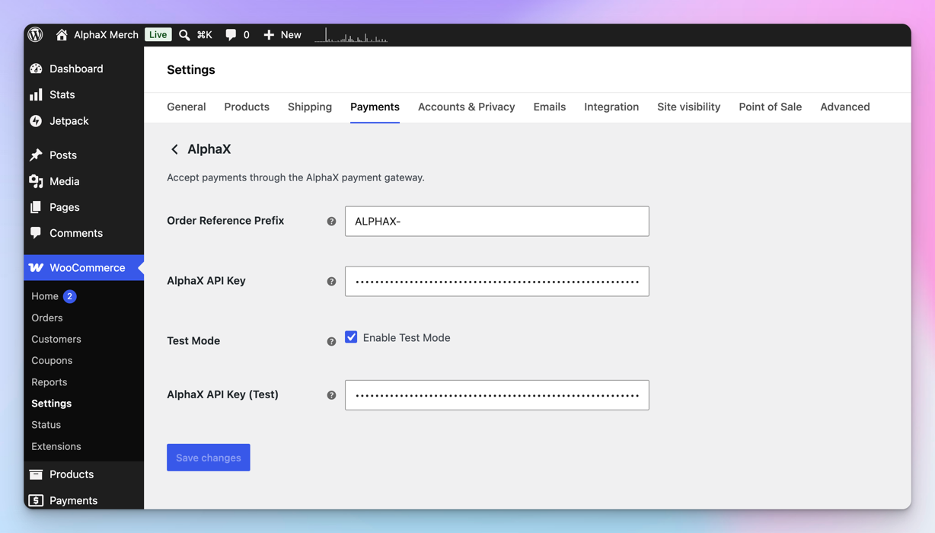
Task: Click the New label in admin bar
Action: (x=291, y=35)
